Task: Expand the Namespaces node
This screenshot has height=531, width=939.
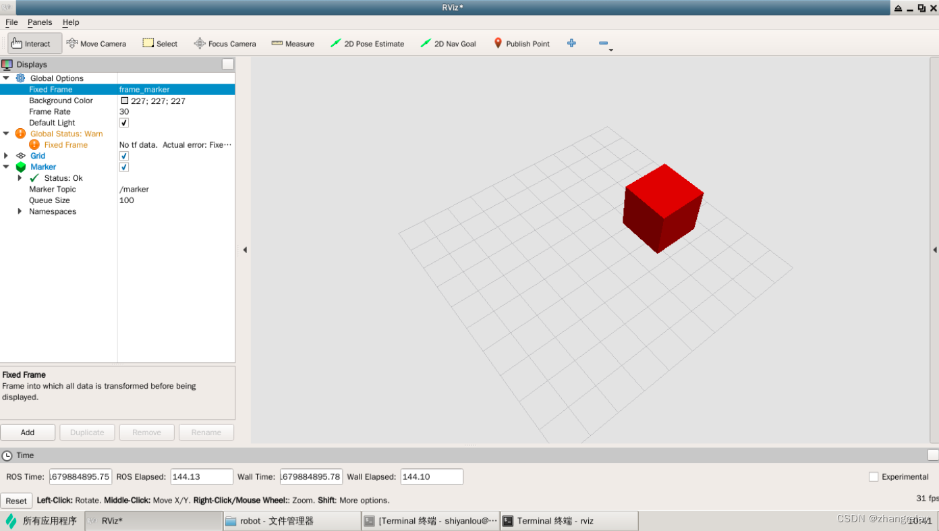Action: (20, 211)
